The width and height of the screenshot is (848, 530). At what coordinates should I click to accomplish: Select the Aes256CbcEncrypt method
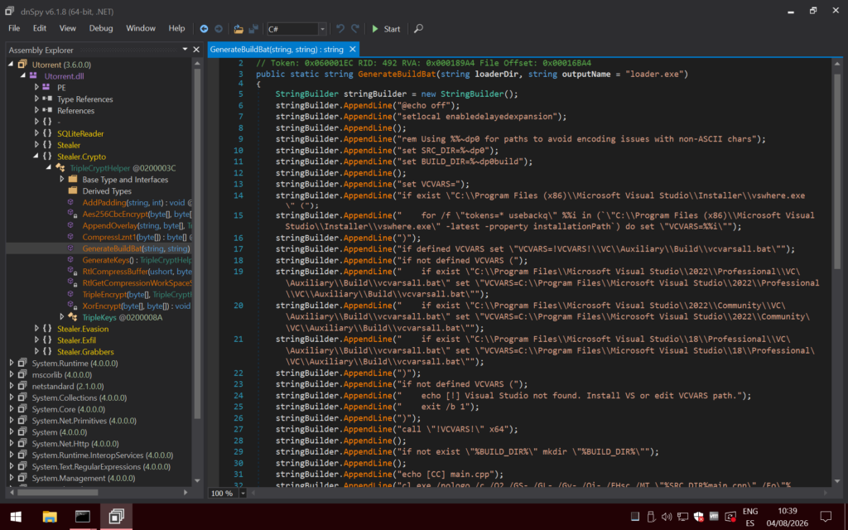tap(137, 214)
